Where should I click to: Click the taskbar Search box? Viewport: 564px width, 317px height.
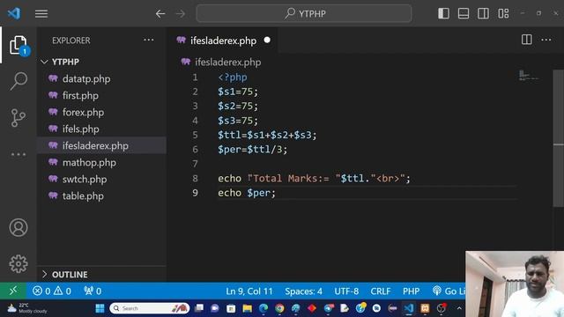point(149,308)
